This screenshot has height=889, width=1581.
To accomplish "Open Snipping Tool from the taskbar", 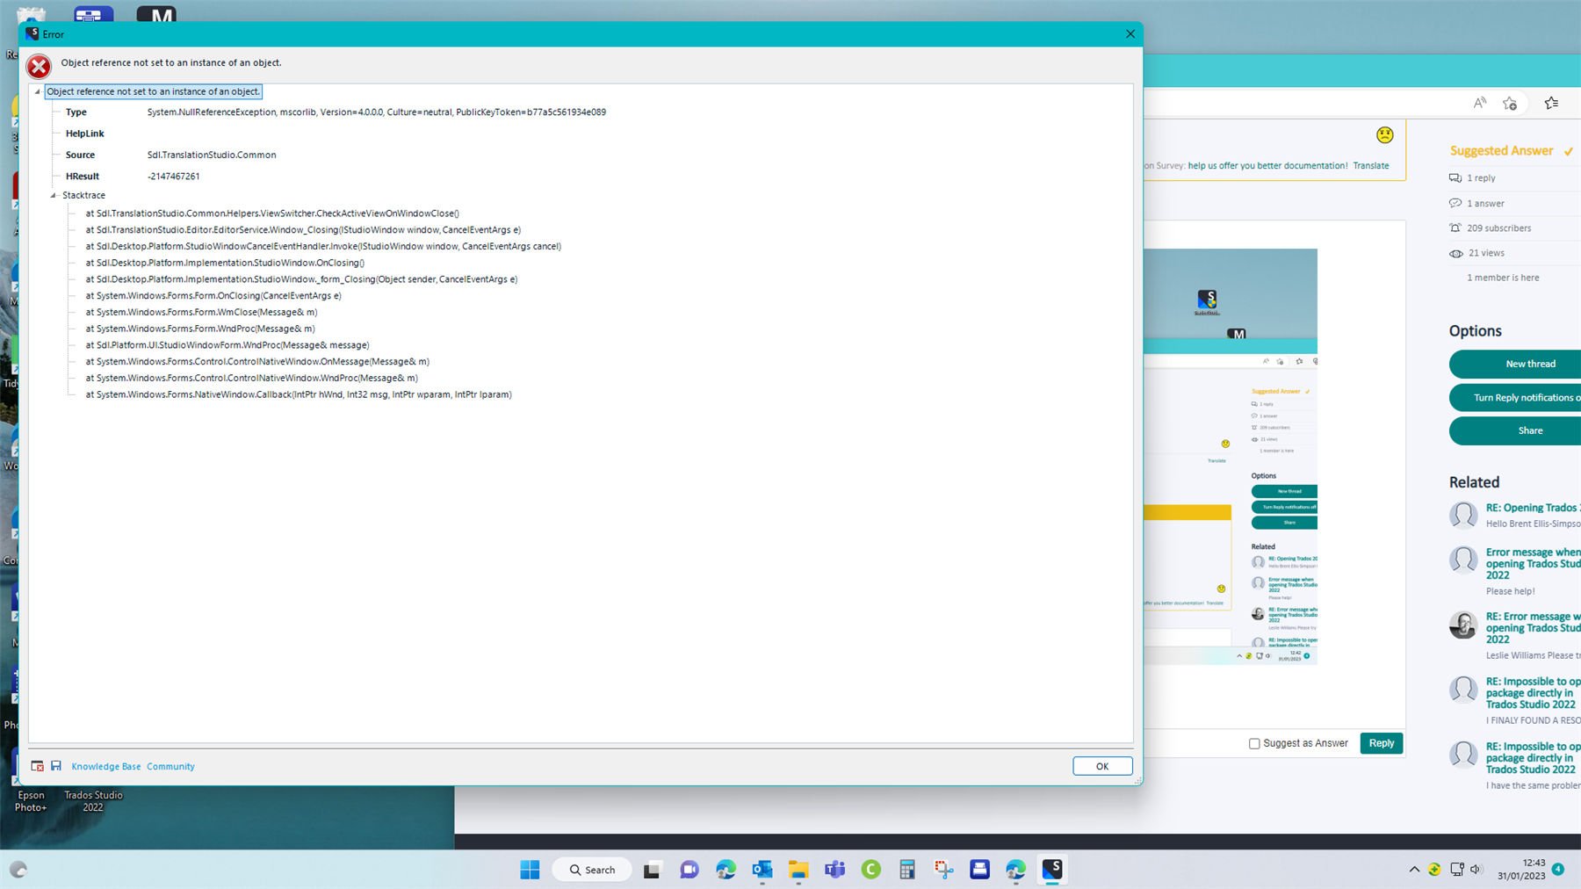I will click(x=944, y=870).
